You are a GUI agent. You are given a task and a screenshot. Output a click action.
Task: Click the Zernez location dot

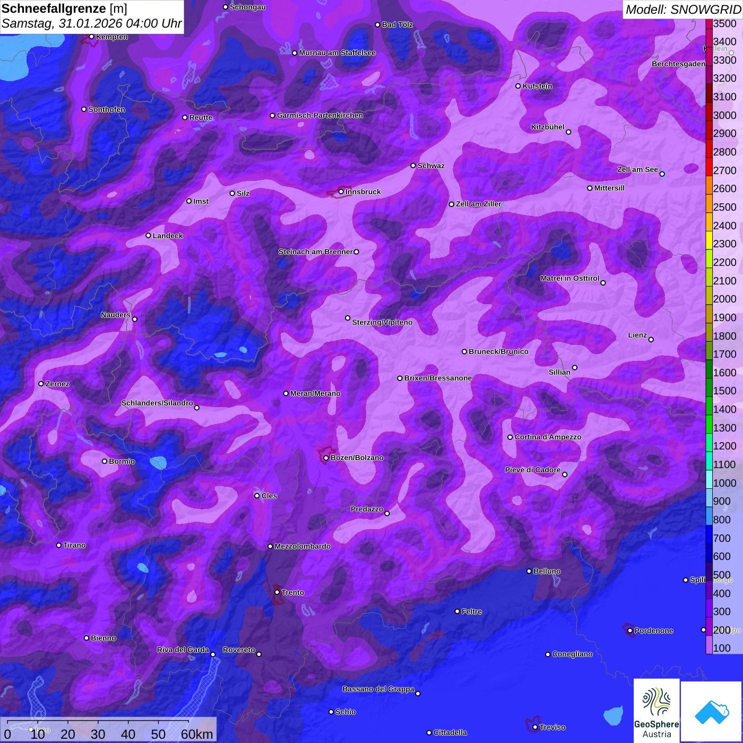click(x=41, y=384)
